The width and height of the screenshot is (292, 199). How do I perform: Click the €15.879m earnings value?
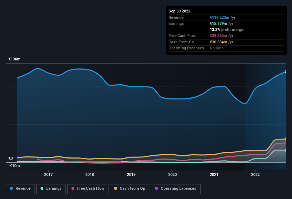pos(218,23)
